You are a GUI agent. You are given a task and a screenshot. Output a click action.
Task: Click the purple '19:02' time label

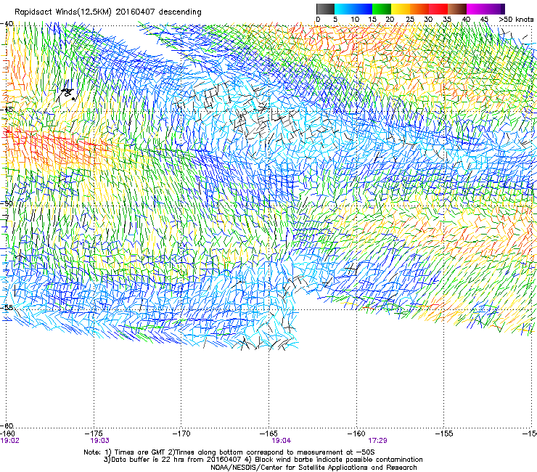(x=9, y=441)
